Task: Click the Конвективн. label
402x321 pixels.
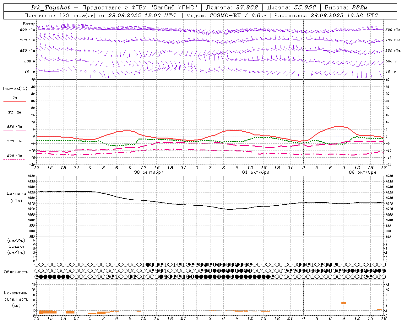Action: point(16,293)
